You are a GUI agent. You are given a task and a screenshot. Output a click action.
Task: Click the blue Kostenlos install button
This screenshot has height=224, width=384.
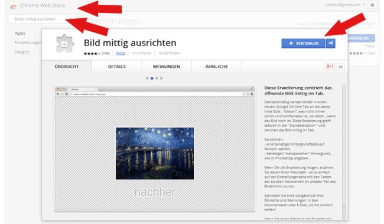click(x=303, y=43)
